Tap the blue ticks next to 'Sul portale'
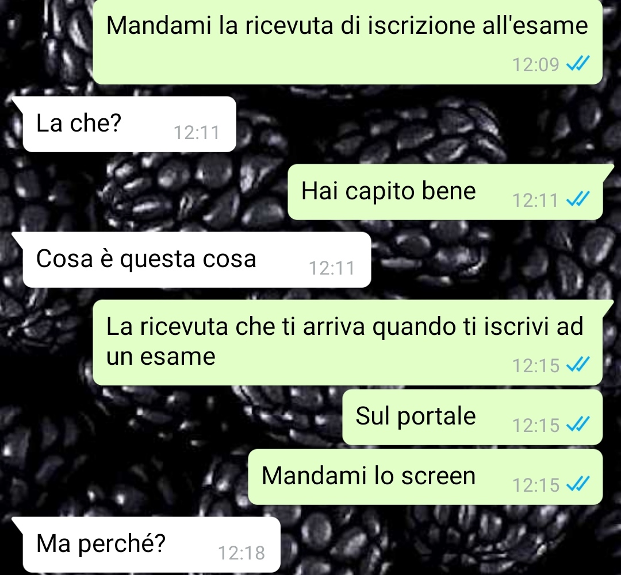The image size is (621, 575). click(578, 425)
